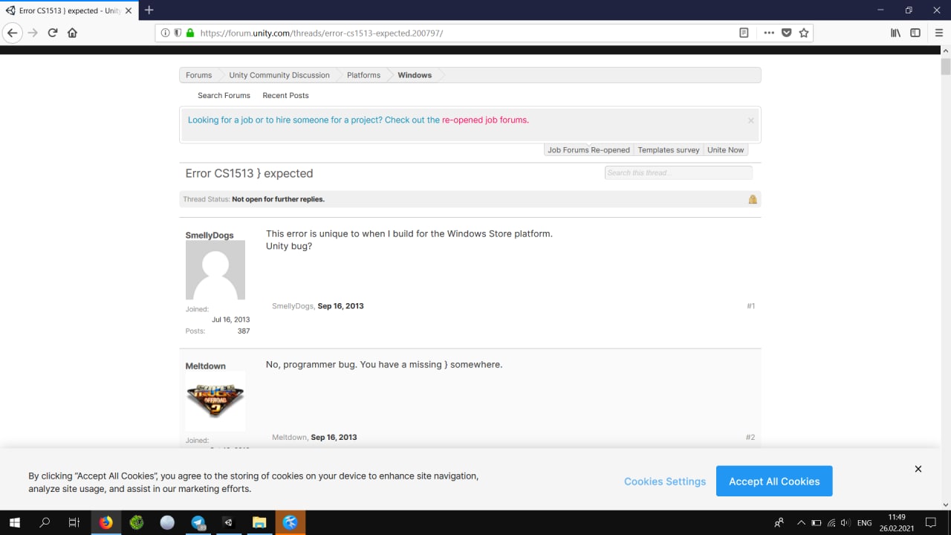This screenshot has height=535, width=951.
Task: Open a new tab with plus button
Action: [x=149, y=10]
